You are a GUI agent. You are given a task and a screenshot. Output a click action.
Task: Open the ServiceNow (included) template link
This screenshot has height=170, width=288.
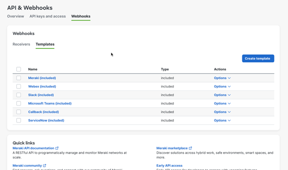(x=46, y=120)
